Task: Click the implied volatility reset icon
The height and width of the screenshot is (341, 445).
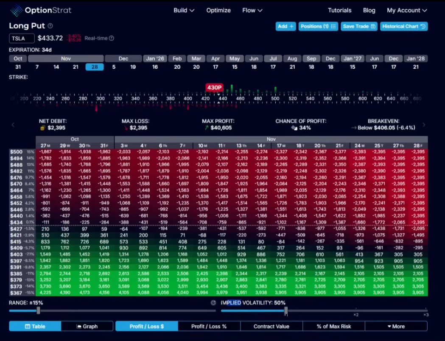Action: (x=213, y=303)
